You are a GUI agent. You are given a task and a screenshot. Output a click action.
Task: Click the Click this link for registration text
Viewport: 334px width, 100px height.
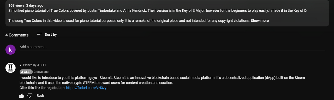click(x=42, y=88)
